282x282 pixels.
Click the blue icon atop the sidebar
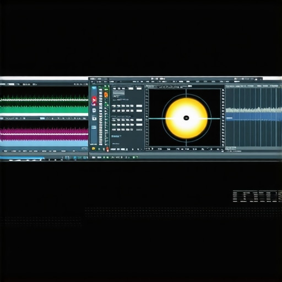pyautogui.click(x=94, y=88)
